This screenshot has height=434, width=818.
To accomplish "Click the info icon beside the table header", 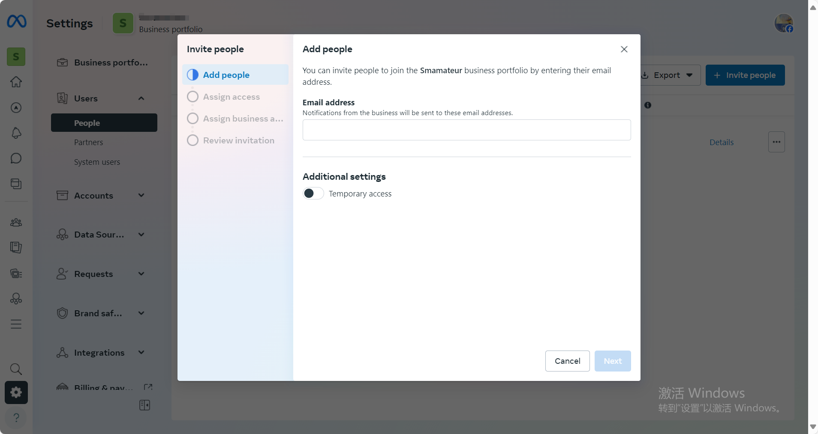I will click(x=647, y=105).
